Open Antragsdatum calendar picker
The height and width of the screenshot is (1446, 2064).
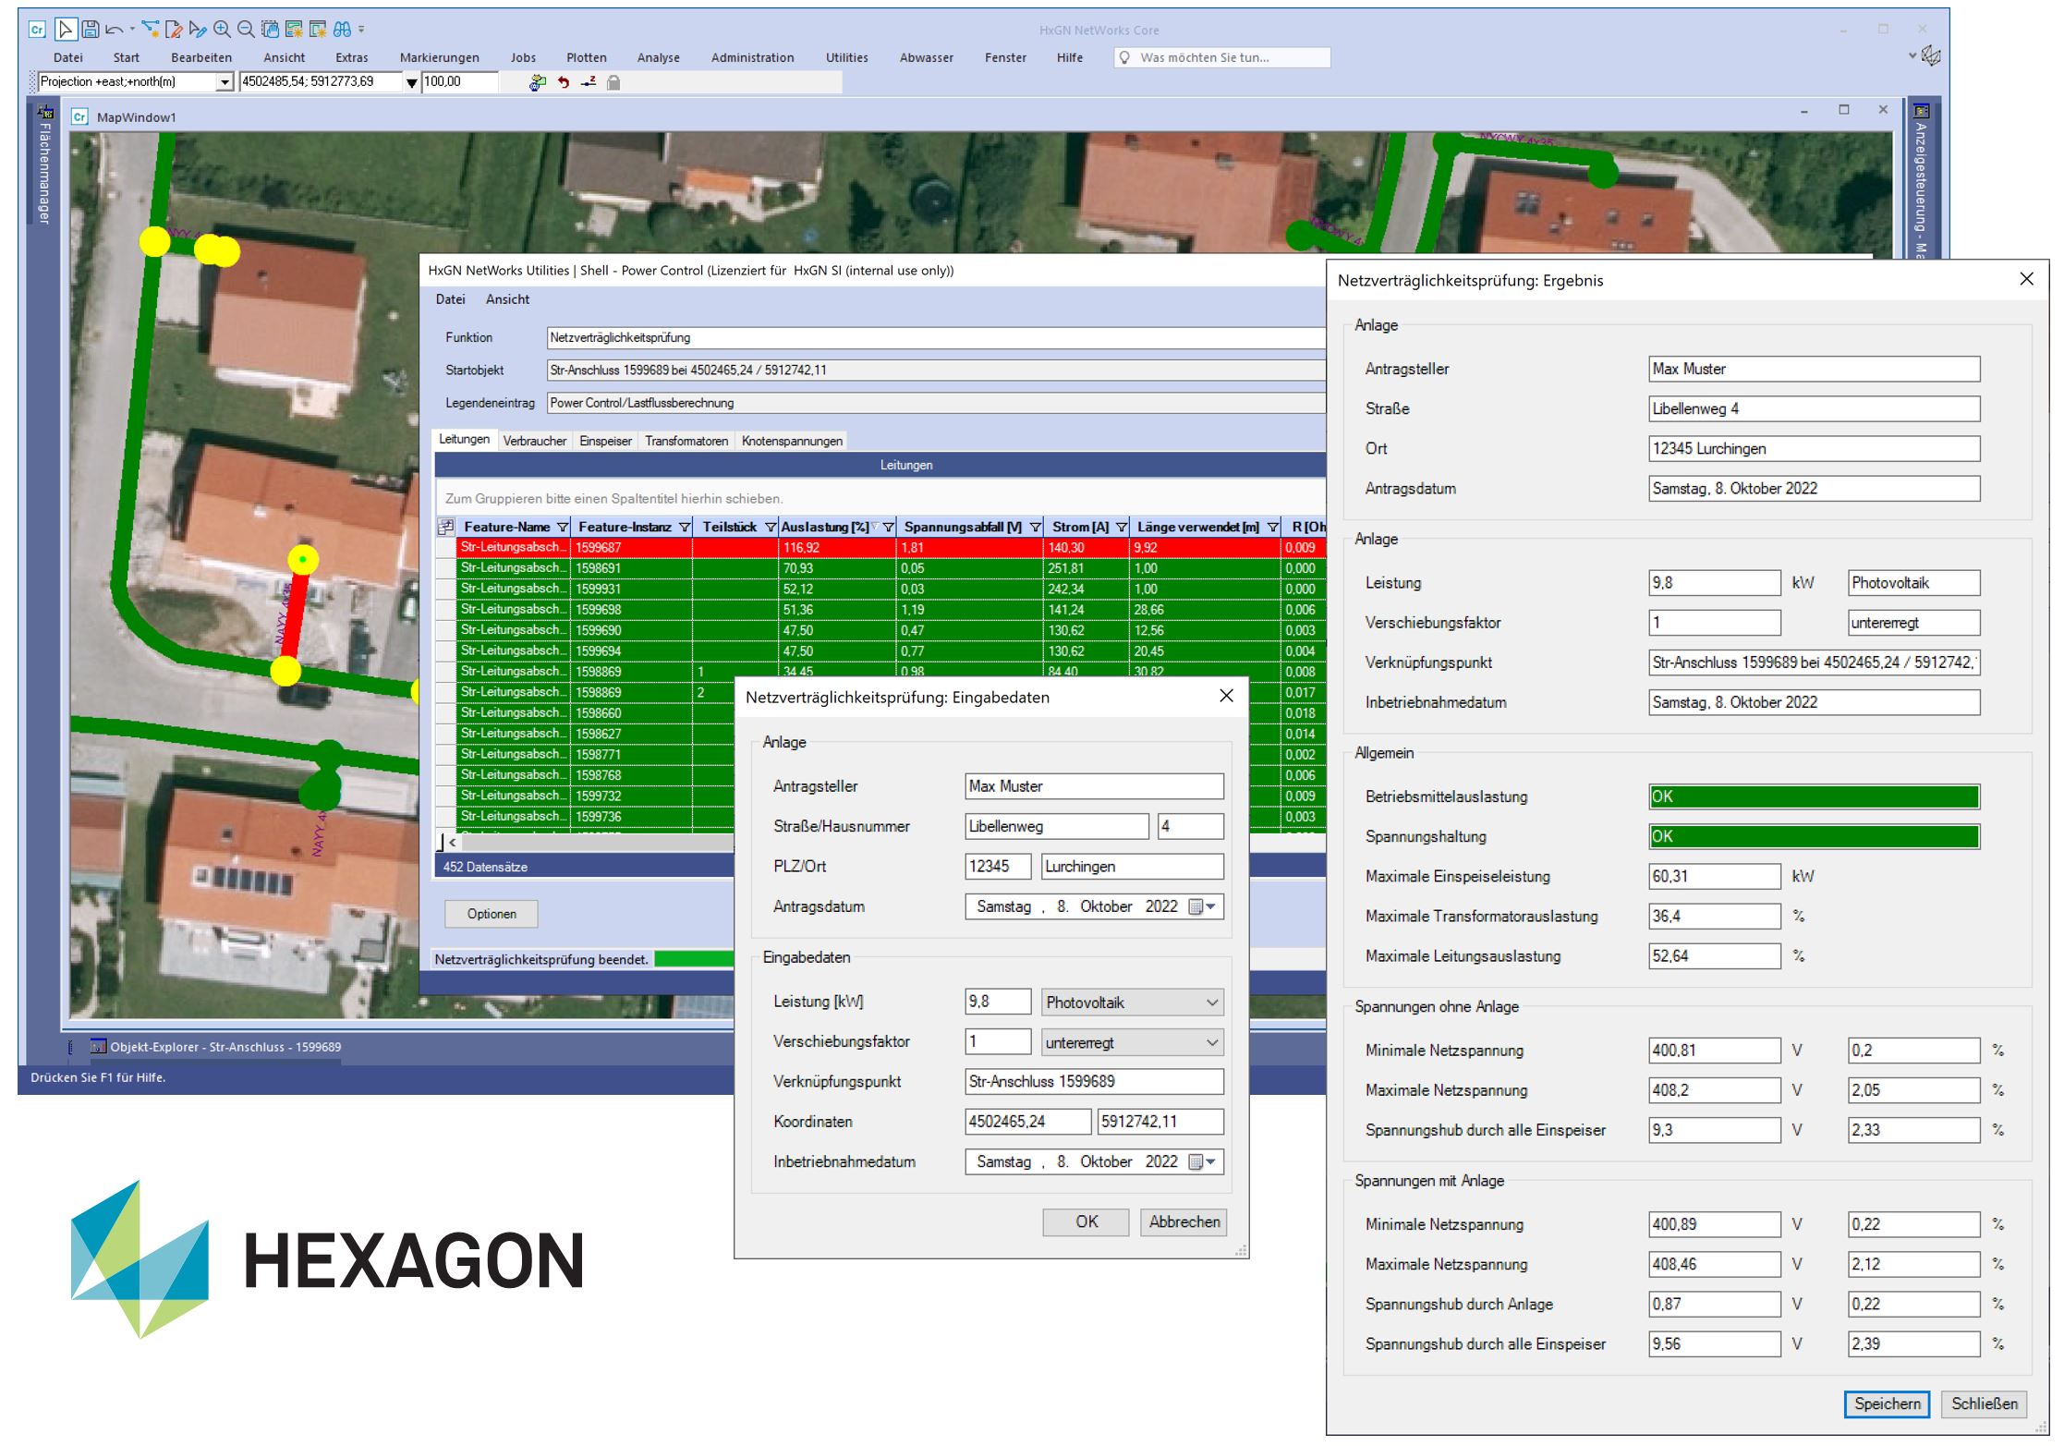[1202, 906]
